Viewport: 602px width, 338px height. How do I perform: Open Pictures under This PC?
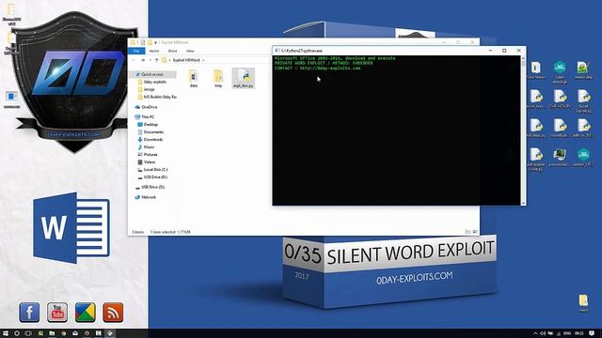point(150,154)
